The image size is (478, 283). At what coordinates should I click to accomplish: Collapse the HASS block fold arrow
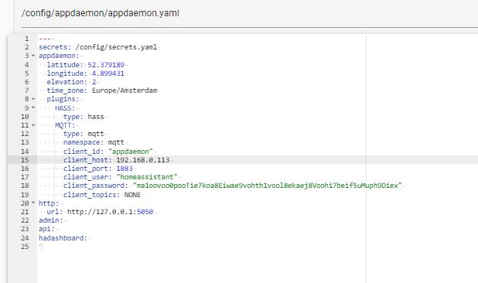coord(33,107)
